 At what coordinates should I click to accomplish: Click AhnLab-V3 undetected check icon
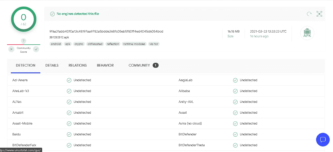tap(69, 91)
